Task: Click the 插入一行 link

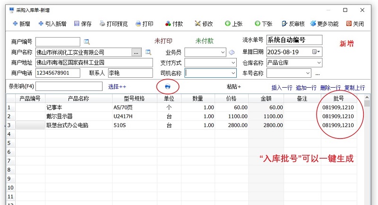Action: pyautogui.click(x=282, y=88)
